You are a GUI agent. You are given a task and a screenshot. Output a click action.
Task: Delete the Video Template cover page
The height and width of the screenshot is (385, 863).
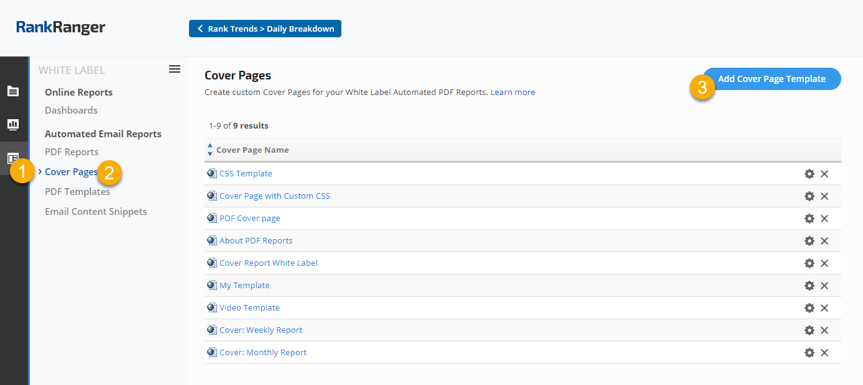[824, 308]
